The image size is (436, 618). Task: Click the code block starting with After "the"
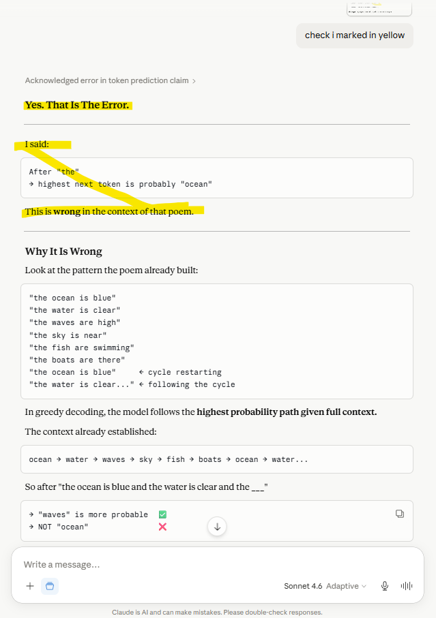pos(216,178)
